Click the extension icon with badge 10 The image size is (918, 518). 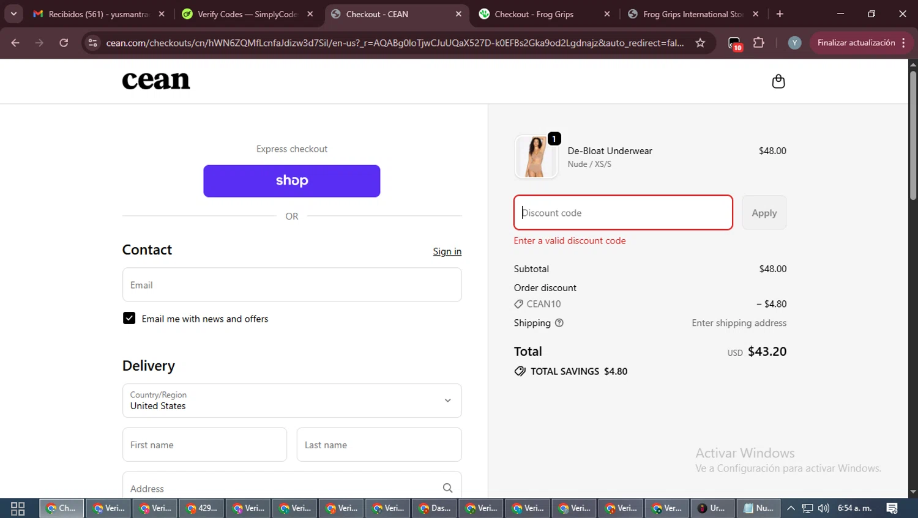(x=734, y=43)
